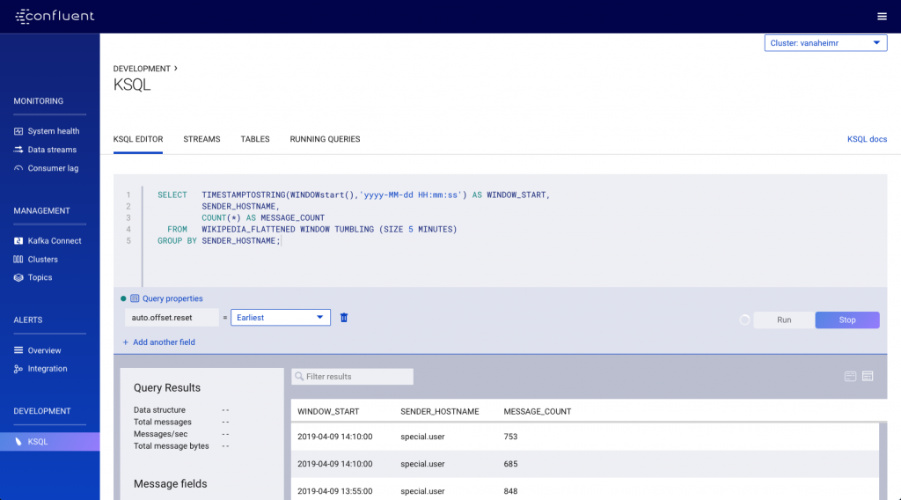Click the message count value 685
The height and width of the screenshot is (500, 901).
(510, 464)
